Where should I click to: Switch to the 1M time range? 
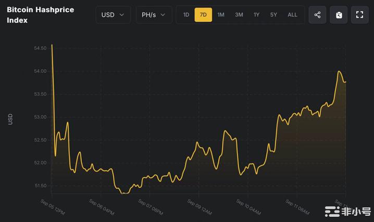pos(221,15)
